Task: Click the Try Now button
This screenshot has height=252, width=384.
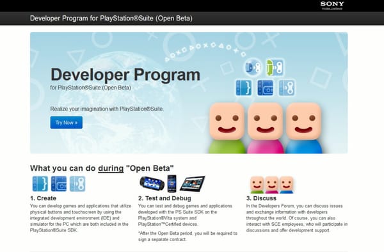Action: pyautogui.click(x=67, y=122)
